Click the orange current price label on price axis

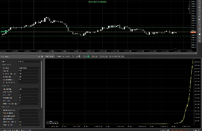(193, 32)
